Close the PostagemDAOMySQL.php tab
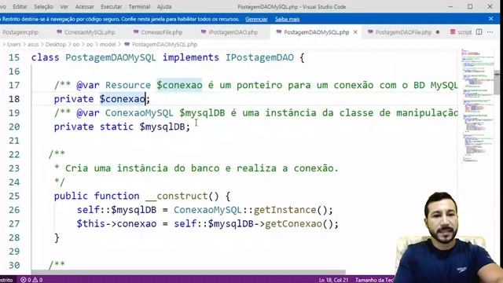 (x=355, y=32)
